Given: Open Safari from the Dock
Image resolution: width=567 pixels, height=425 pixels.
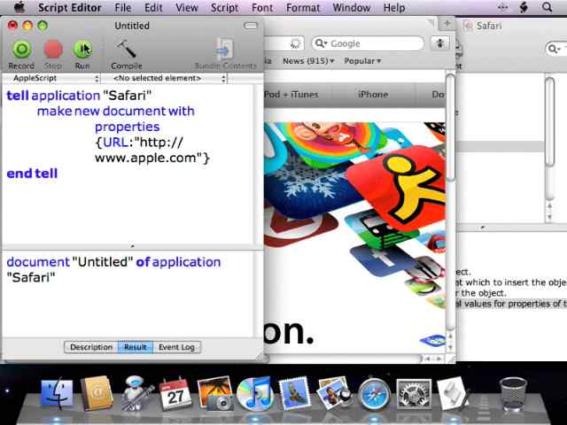Looking at the screenshot, I should 374,395.
